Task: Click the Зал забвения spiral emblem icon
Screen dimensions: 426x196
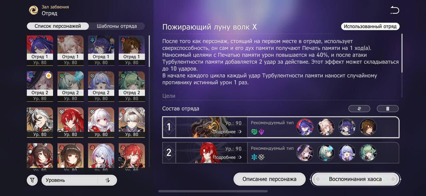Action: [x=34, y=10]
